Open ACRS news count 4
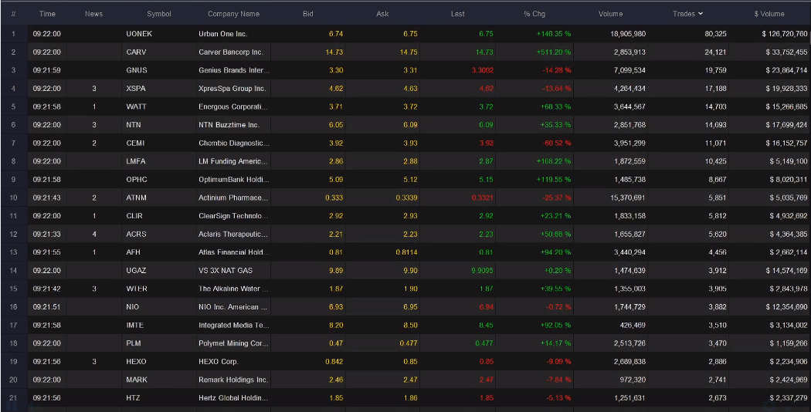This screenshot has height=412, width=811. [94, 235]
